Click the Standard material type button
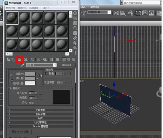163x138 pixels. pos(66,65)
